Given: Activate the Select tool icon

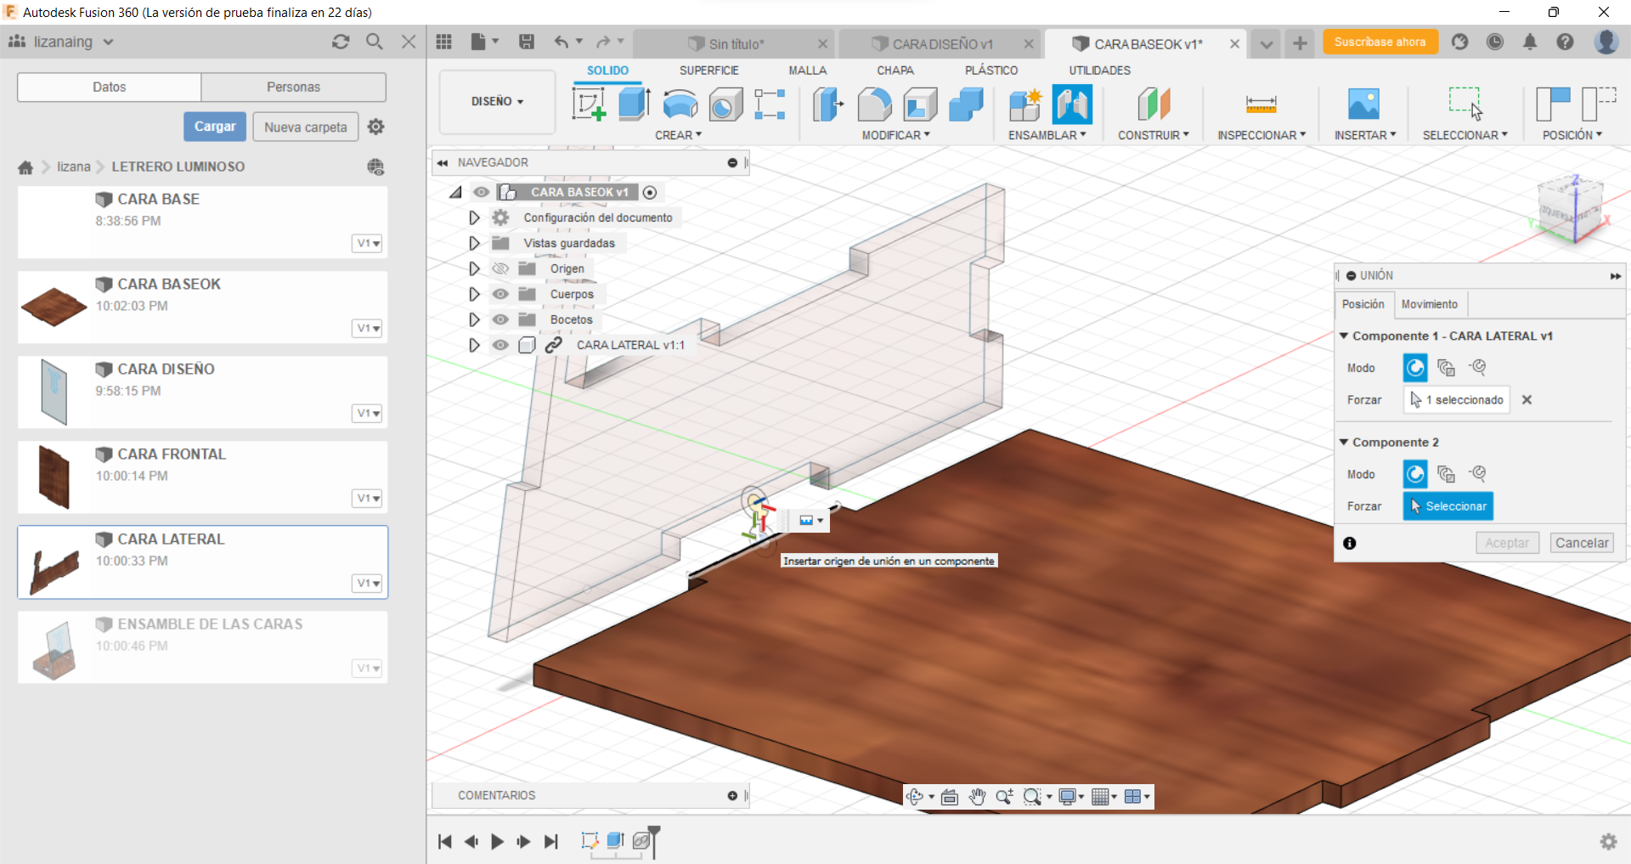Looking at the screenshot, I should [x=1465, y=104].
